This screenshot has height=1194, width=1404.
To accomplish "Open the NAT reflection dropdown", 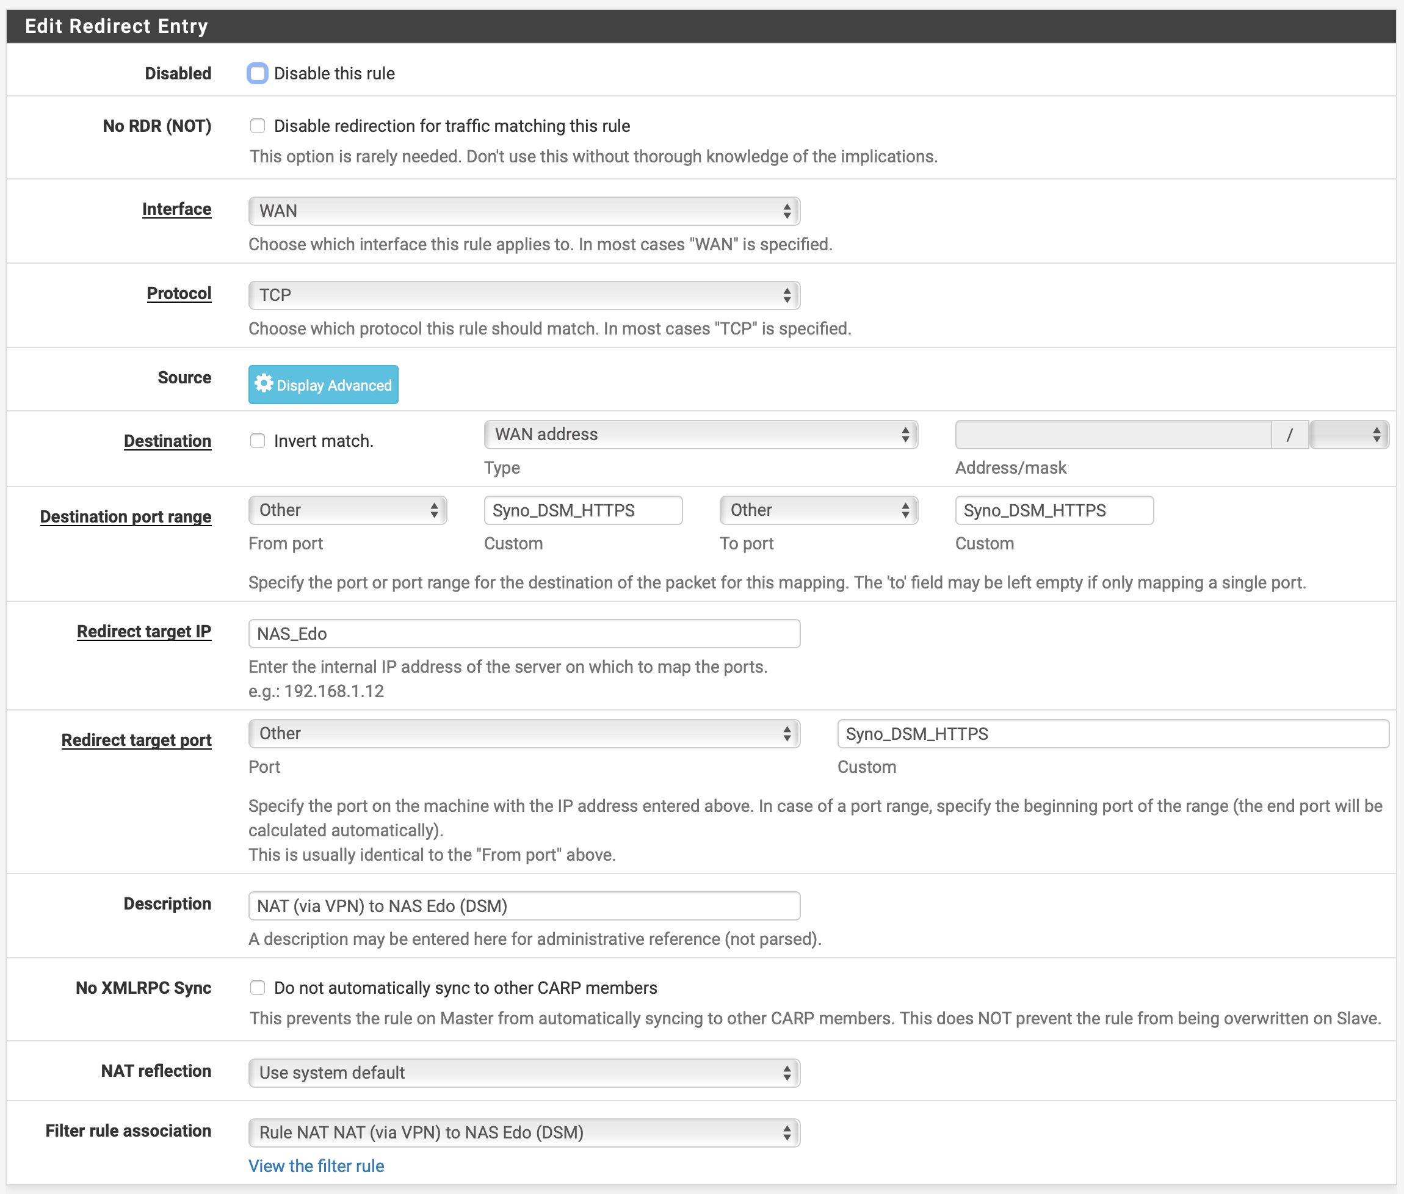I will click(x=523, y=1073).
